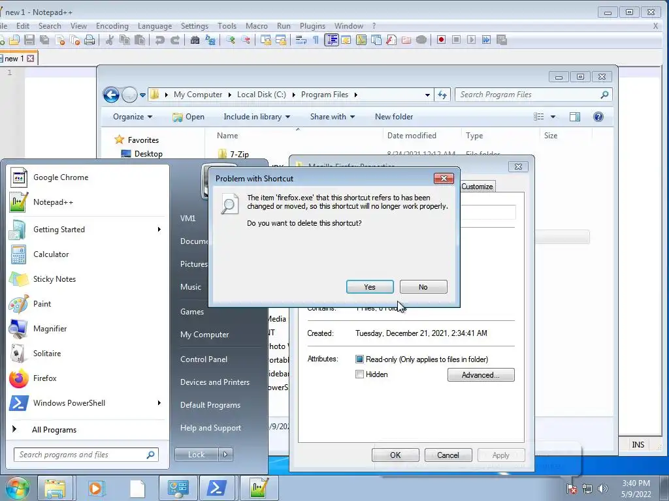Toggle Word Wrap icon in Notepad++ toolbar
Viewport: 669px width, 501px height.
coord(301,40)
